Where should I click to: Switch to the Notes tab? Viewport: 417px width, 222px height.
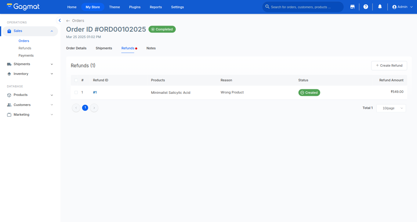click(151, 48)
